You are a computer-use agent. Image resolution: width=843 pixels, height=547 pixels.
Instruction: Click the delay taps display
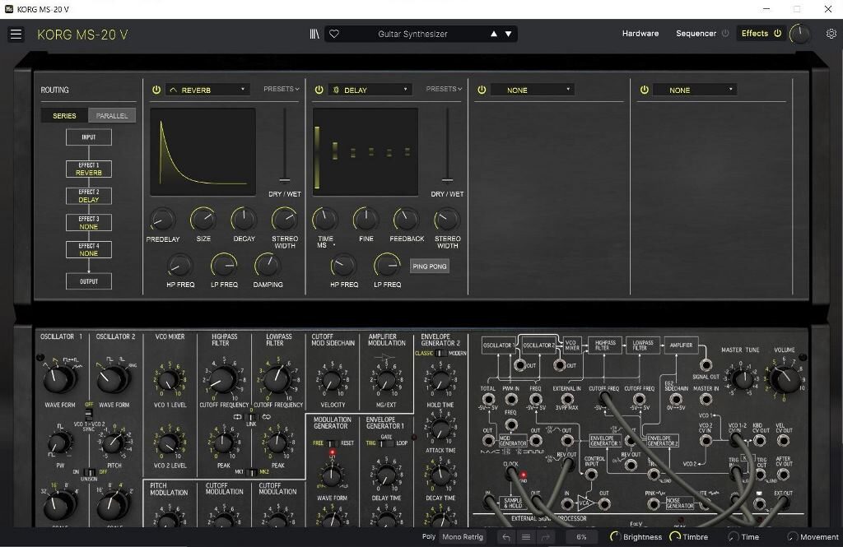(x=365, y=151)
